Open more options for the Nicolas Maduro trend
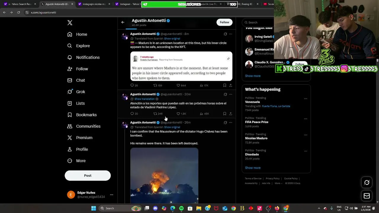Image resolution: width=379 pixels, height=213 pixels. (x=306, y=135)
